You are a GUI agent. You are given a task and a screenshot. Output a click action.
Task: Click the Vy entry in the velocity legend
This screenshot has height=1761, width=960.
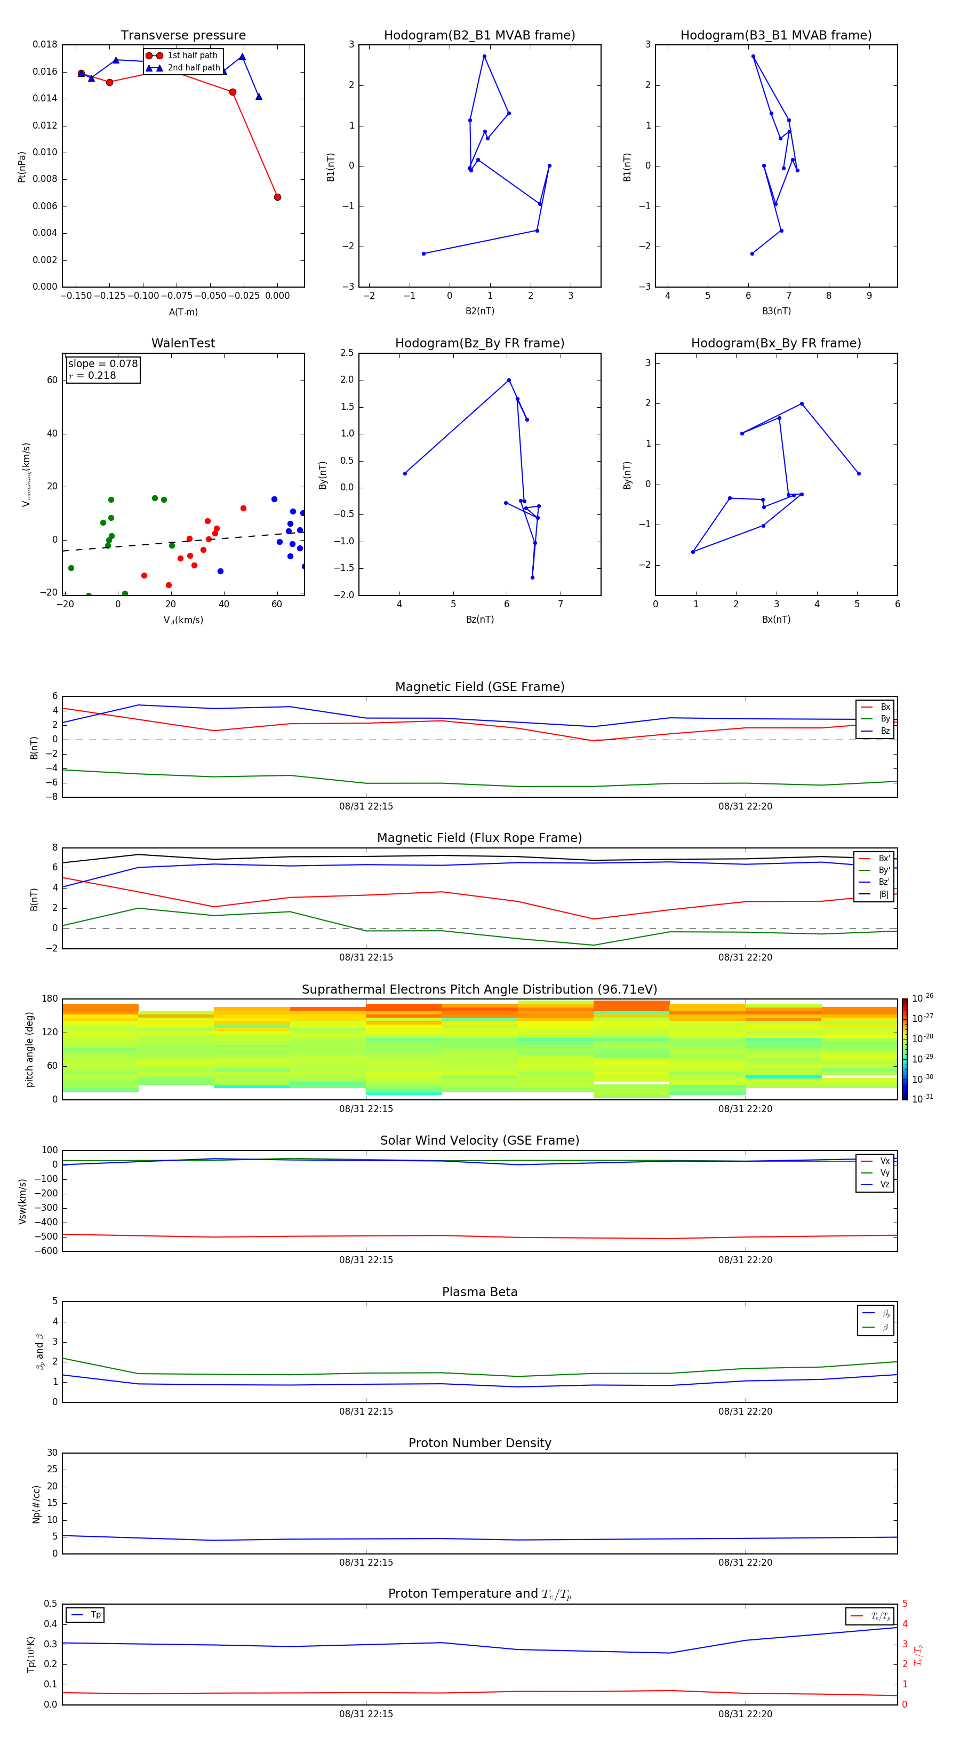click(x=875, y=1173)
